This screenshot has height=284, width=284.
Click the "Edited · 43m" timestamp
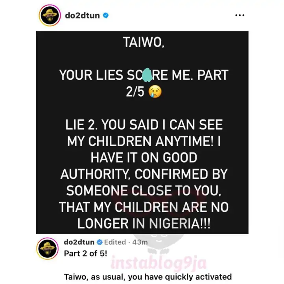coord(126,242)
